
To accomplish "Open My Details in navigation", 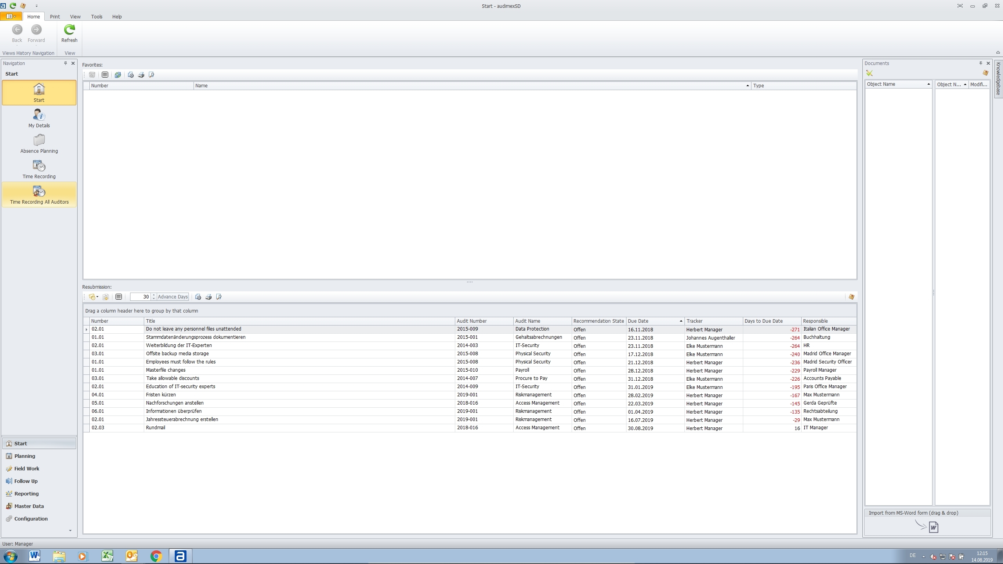I will point(39,118).
